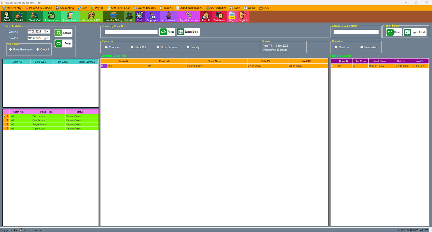Select the Check Out radio option

tap(138, 47)
